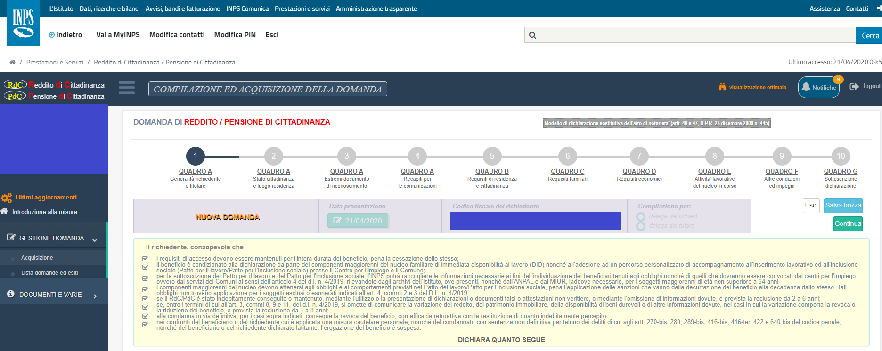Screen dimensions: 882x351
Task: Click Esci button next to Salva bozza
Action: tap(811, 206)
